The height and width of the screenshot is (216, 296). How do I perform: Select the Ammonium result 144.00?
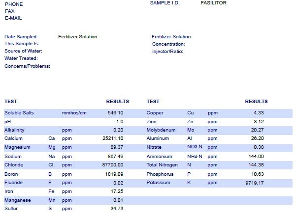coord(256,157)
